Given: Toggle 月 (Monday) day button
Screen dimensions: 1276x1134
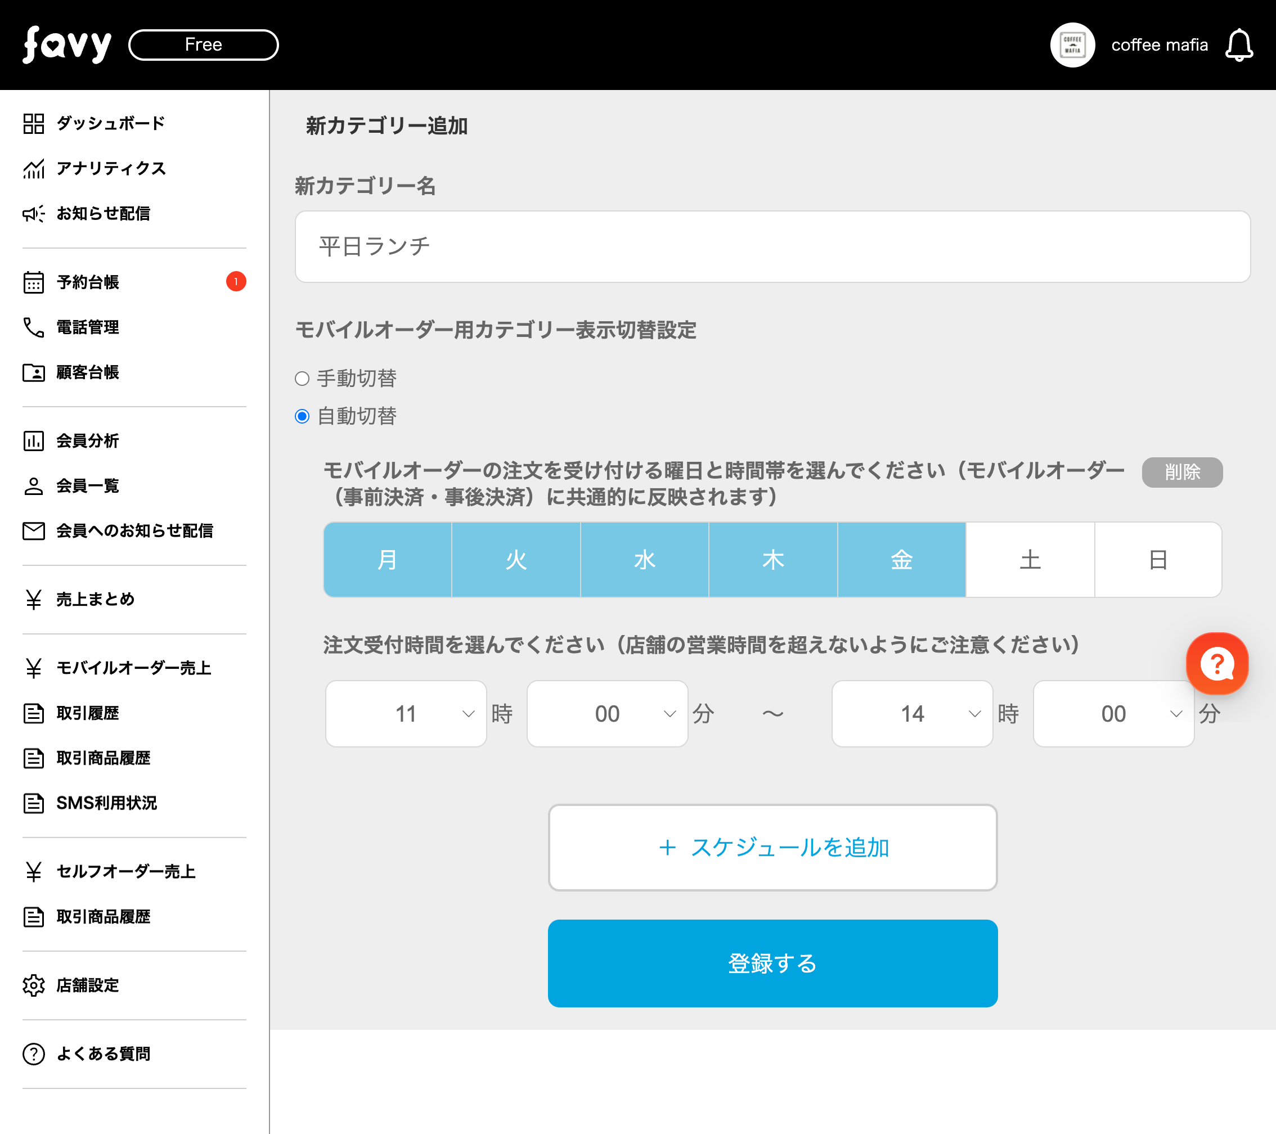Looking at the screenshot, I should click(388, 560).
